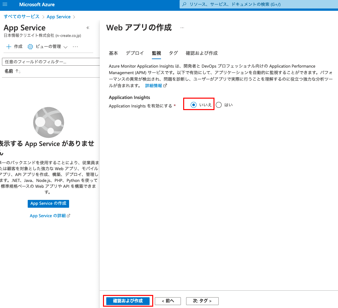This screenshot has width=338, height=308.
Task: Focus the 任意のフィールドのフィルター input
Action: pyautogui.click(x=51, y=62)
